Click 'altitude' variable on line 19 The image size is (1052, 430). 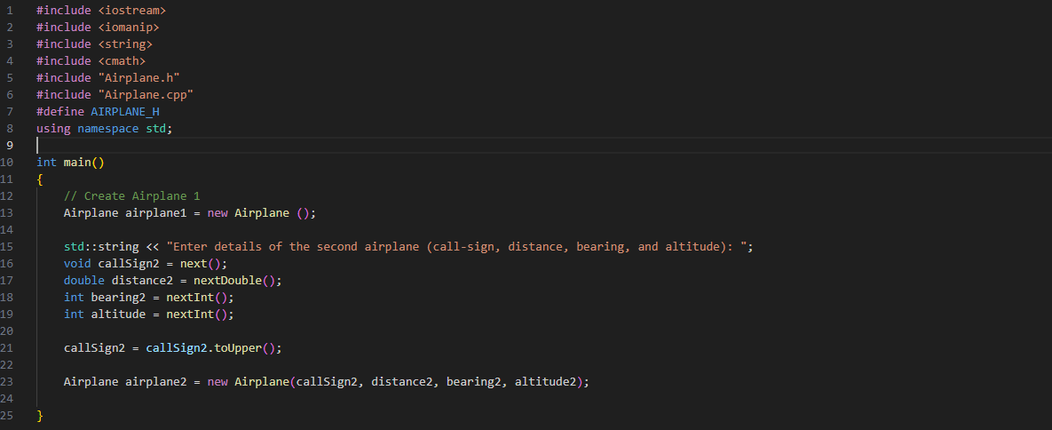pos(118,314)
